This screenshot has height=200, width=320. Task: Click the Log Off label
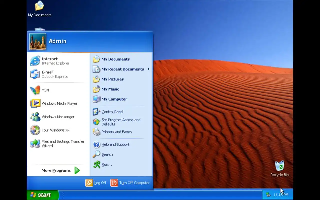tap(100, 183)
